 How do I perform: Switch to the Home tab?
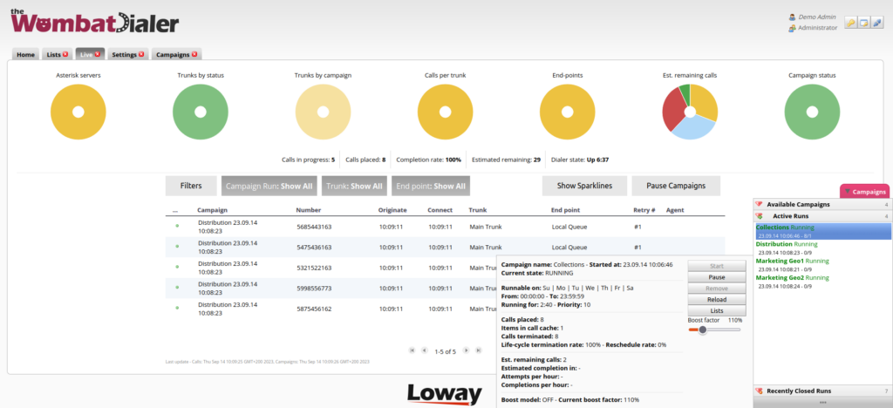coord(25,54)
